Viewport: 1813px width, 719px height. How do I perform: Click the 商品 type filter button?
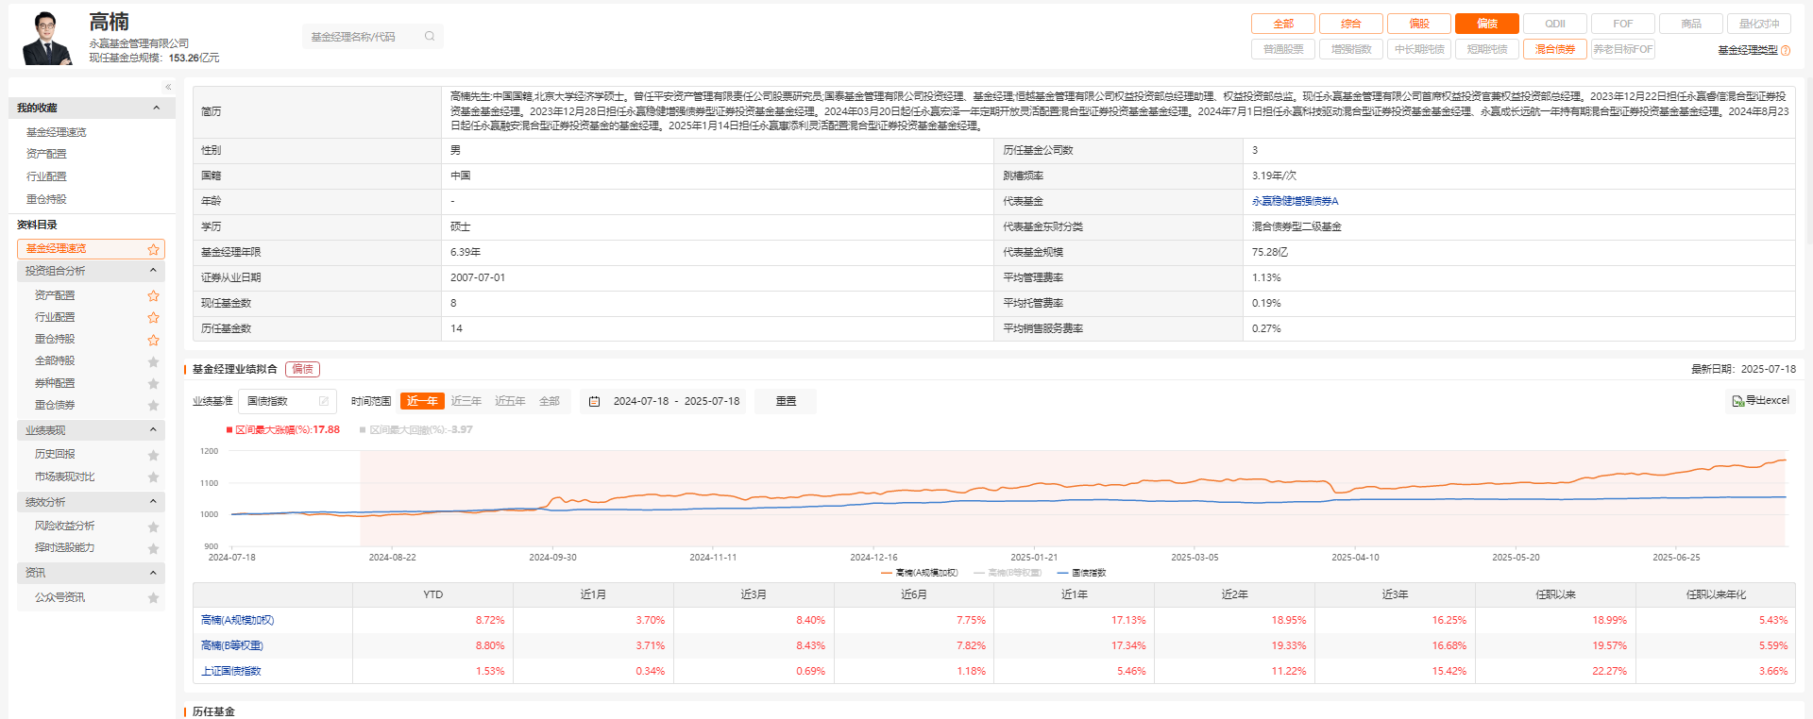click(1691, 24)
